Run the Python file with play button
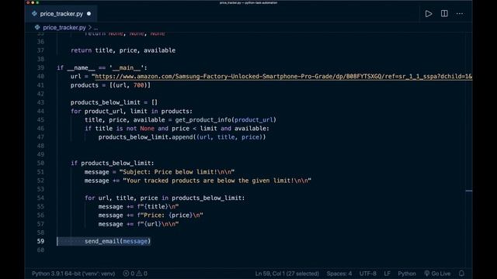The height and width of the screenshot is (279, 497). [429, 14]
